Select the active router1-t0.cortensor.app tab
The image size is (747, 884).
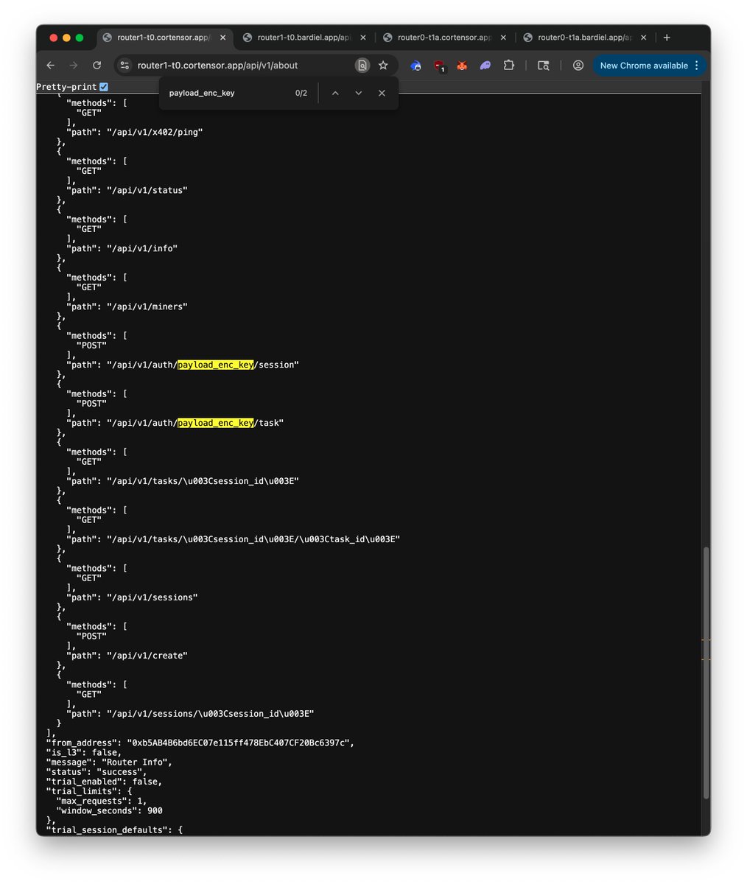tap(163, 38)
